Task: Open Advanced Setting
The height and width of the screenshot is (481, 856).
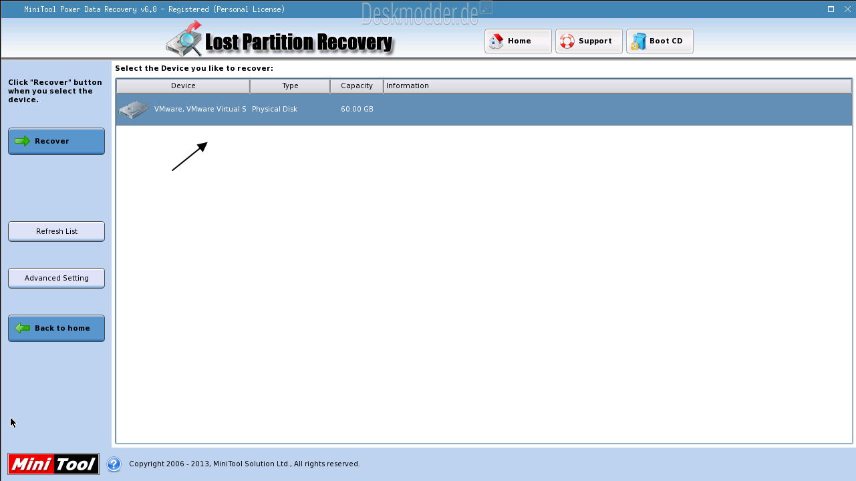Action: [x=56, y=278]
